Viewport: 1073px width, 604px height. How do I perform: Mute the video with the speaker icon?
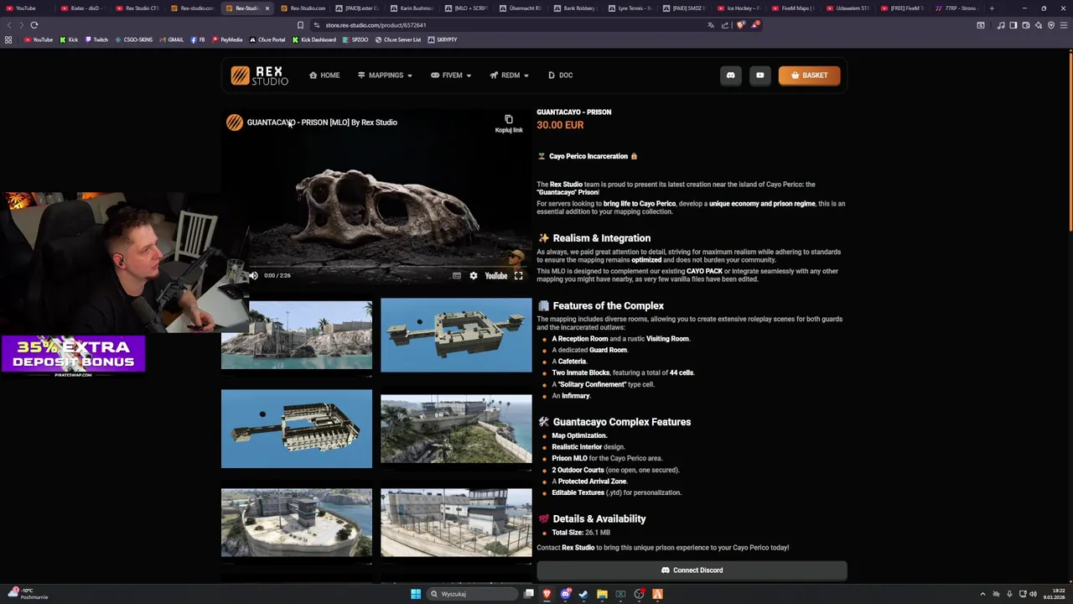253,275
